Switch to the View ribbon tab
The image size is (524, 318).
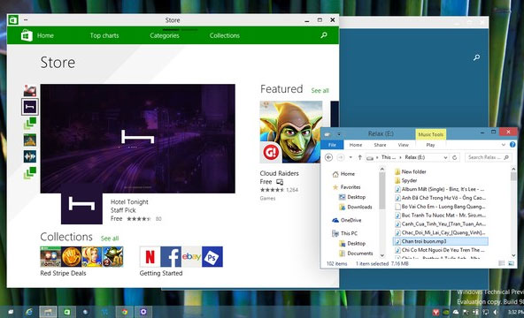tap(404, 145)
